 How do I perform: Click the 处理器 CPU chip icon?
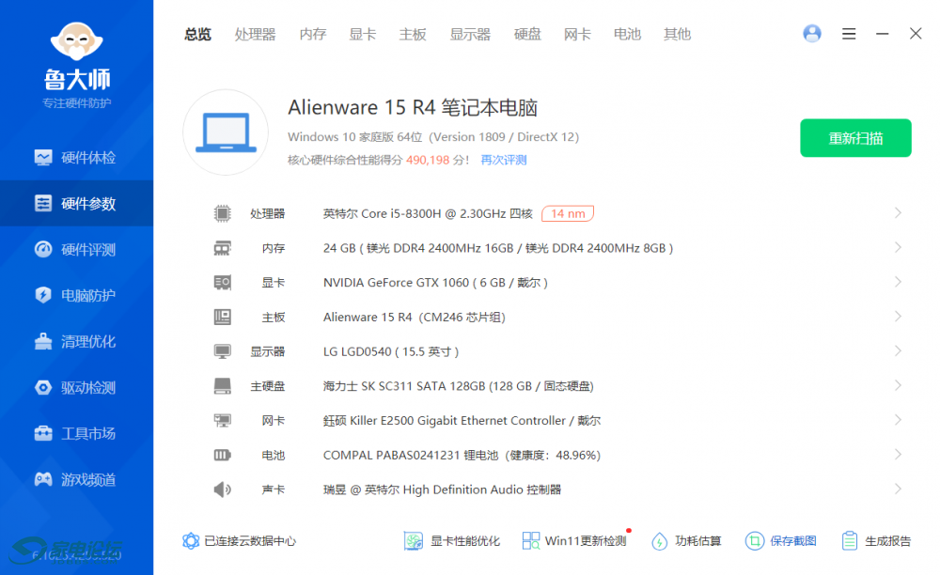click(223, 213)
